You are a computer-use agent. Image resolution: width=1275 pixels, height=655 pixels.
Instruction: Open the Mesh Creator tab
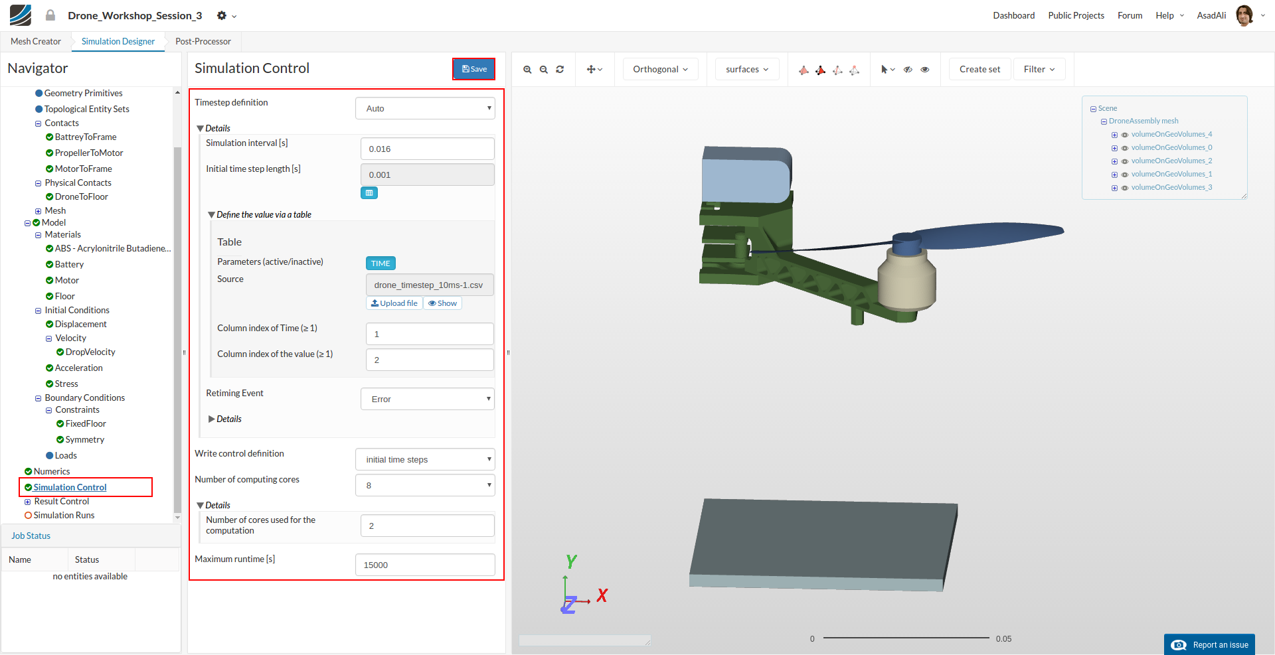point(36,41)
